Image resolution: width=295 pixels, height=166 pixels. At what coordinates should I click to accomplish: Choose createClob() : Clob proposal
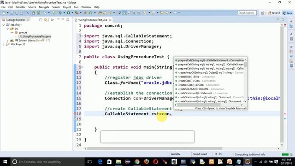[209, 81]
